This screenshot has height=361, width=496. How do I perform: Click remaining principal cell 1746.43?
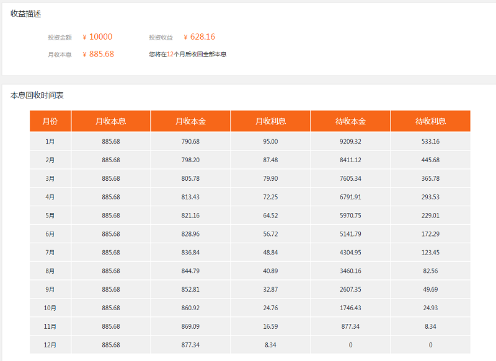350,308
